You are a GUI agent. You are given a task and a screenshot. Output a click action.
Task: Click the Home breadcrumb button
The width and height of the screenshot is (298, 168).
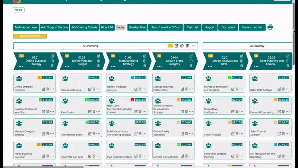(x=19, y=10)
